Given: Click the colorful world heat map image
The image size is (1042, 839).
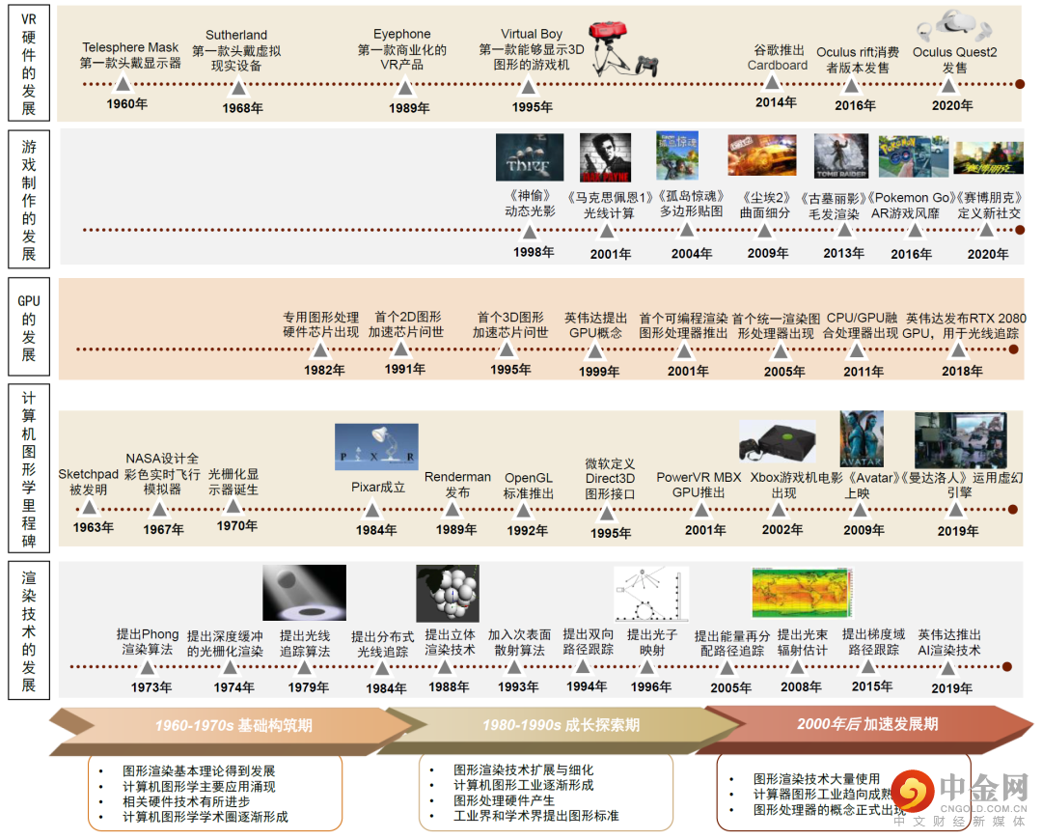Looking at the screenshot, I should pyautogui.click(x=802, y=592).
